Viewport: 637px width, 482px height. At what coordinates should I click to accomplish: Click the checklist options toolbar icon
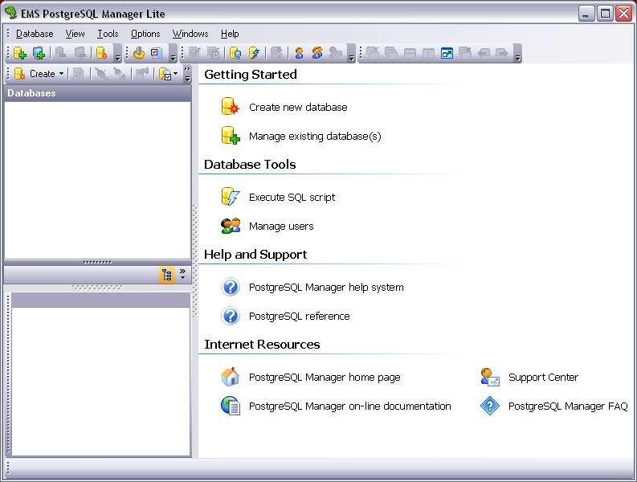point(157,53)
